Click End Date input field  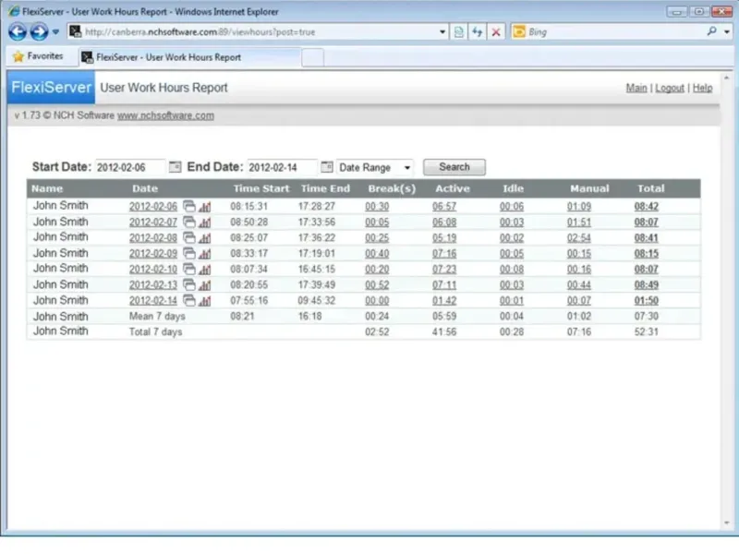click(x=282, y=167)
